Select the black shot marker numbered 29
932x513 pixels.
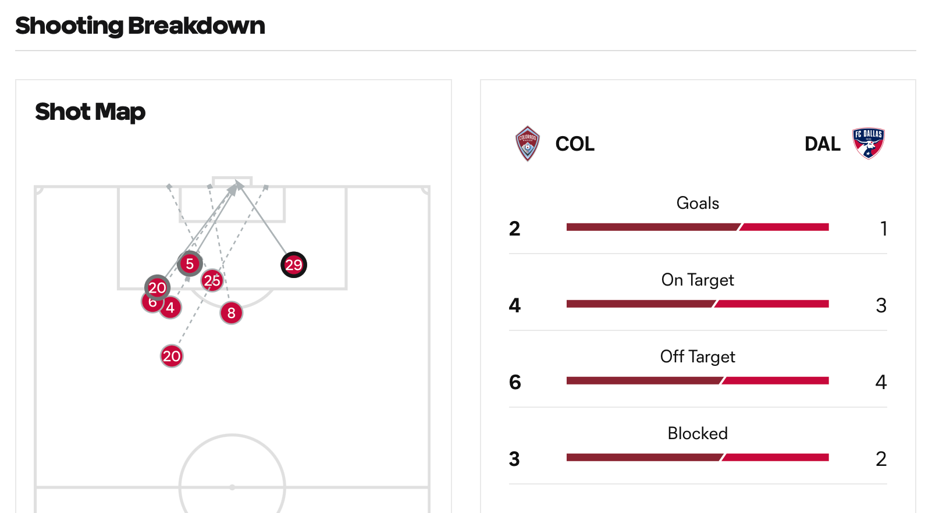pos(294,265)
